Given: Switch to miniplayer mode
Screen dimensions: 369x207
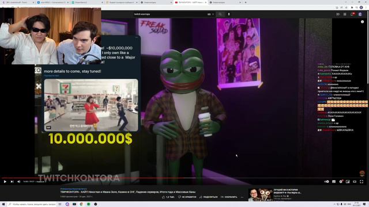Looking at the screenshot, I should [348, 182].
